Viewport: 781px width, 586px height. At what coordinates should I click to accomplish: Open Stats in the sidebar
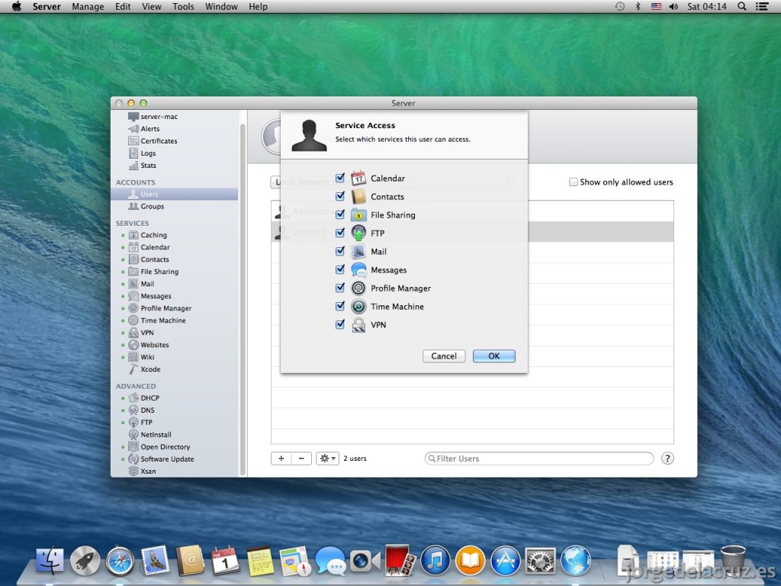coord(143,166)
